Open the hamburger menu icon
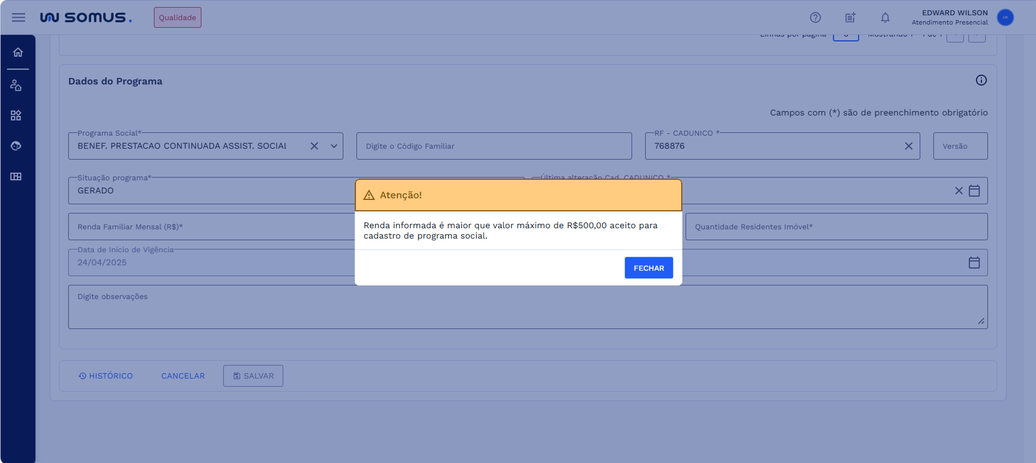This screenshot has width=1036, height=463. click(18, 17)
